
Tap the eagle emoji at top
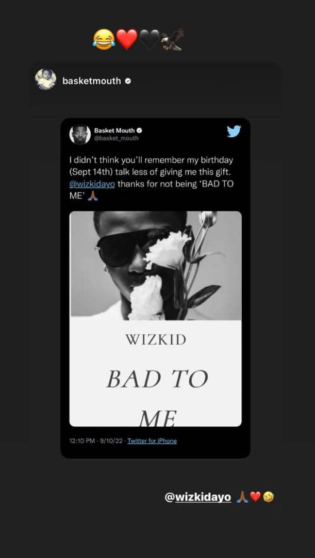(172, 40)
